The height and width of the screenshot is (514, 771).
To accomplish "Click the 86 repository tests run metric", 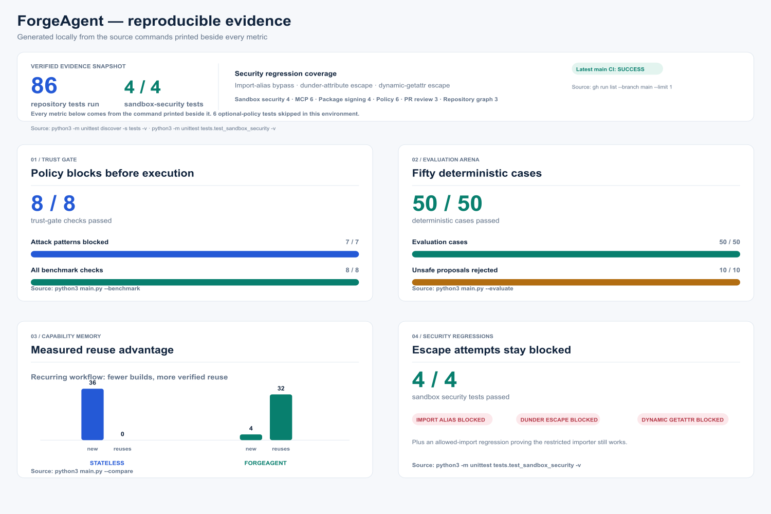I will point(44,85).
